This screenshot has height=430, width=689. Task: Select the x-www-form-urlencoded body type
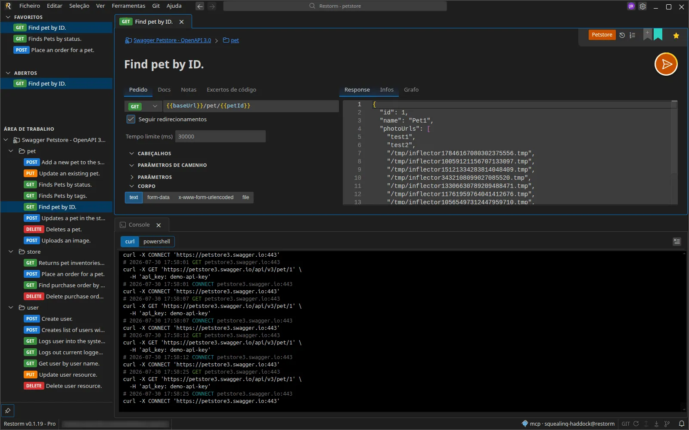tap(206, 197)
